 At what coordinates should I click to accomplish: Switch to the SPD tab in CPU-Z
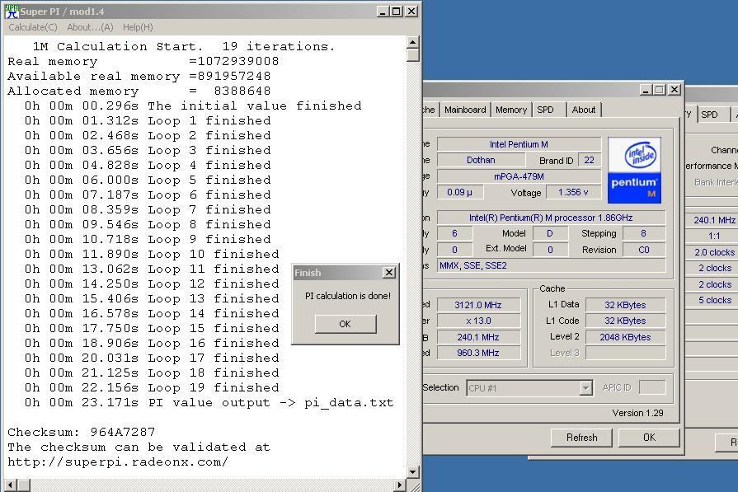[546, 110]
